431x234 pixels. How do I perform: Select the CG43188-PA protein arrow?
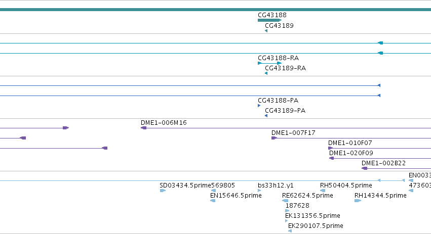pyautogui.click(x=259, y=106)
